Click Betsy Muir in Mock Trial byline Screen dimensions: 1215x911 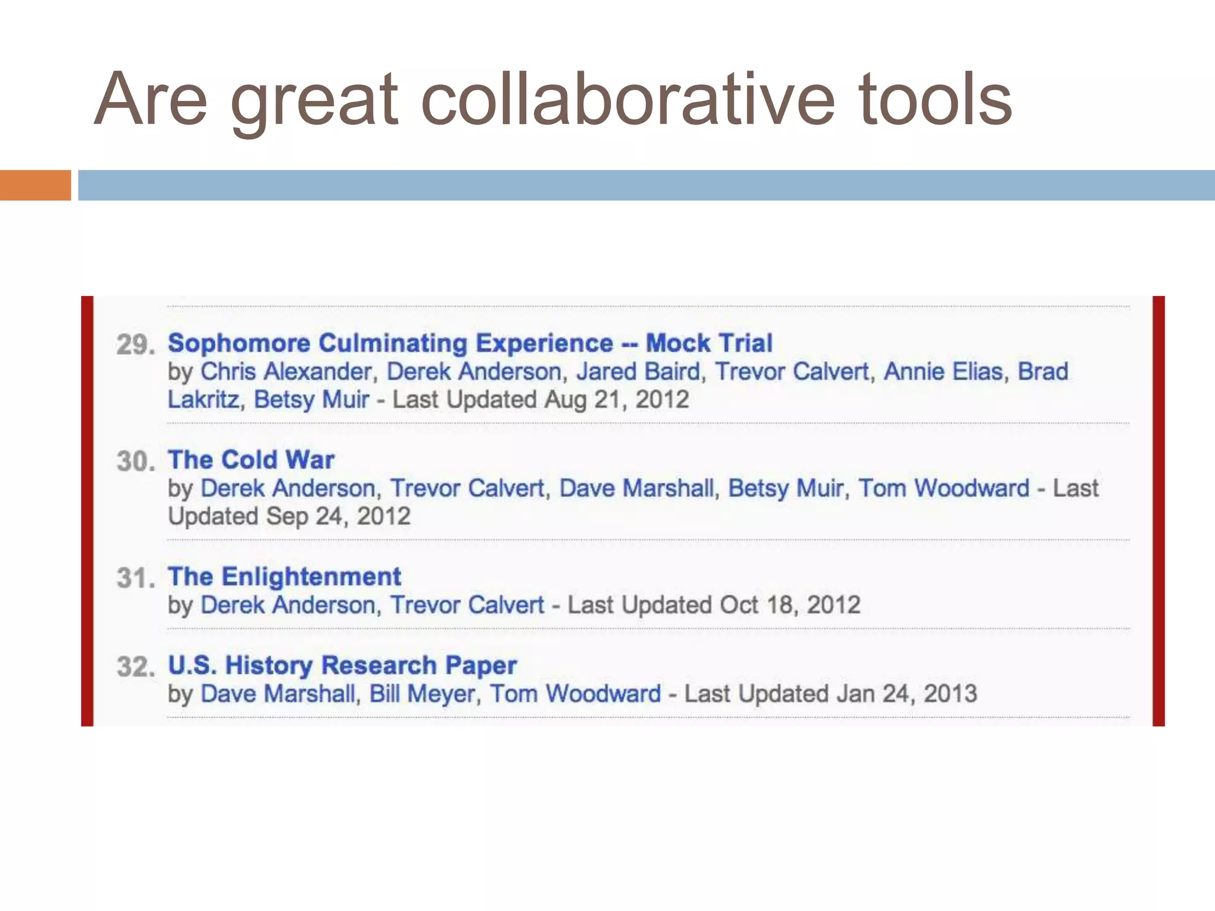pyautogui.click(x=311, y=400)
